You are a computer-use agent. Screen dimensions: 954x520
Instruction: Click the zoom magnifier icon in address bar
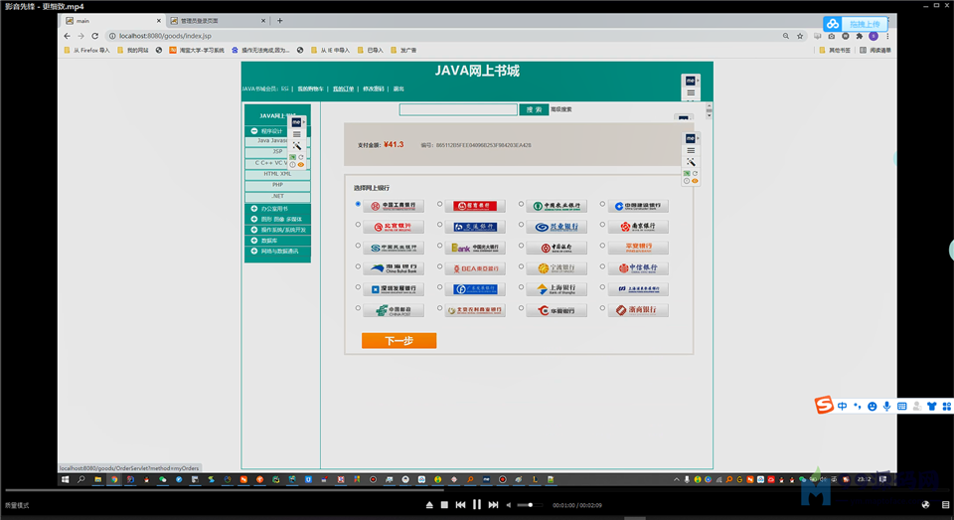pyautogui.click(x=786, y=36)
